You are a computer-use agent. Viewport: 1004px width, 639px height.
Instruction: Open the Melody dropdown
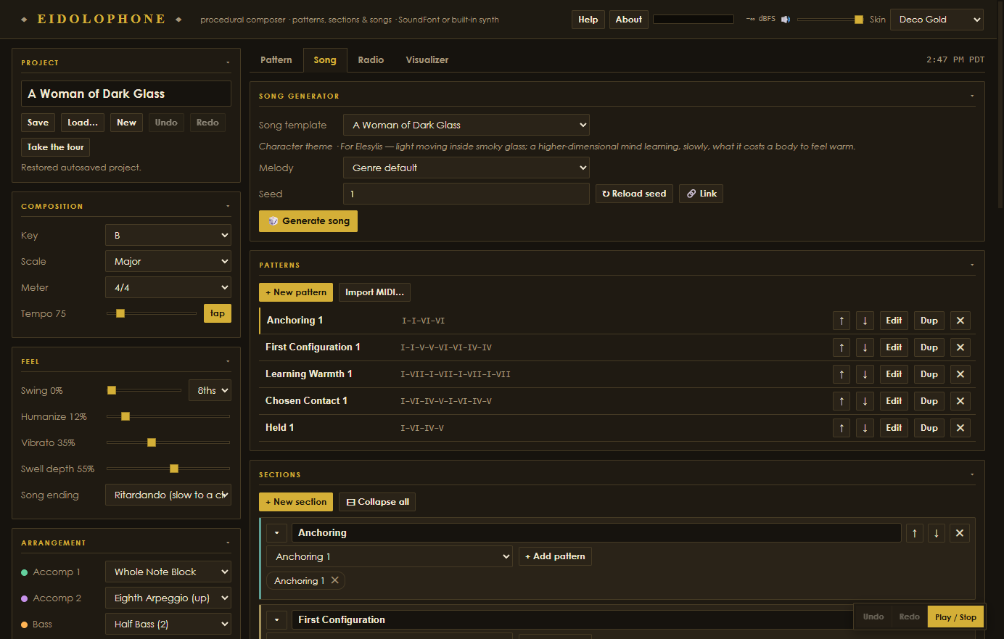pos(466,168)
